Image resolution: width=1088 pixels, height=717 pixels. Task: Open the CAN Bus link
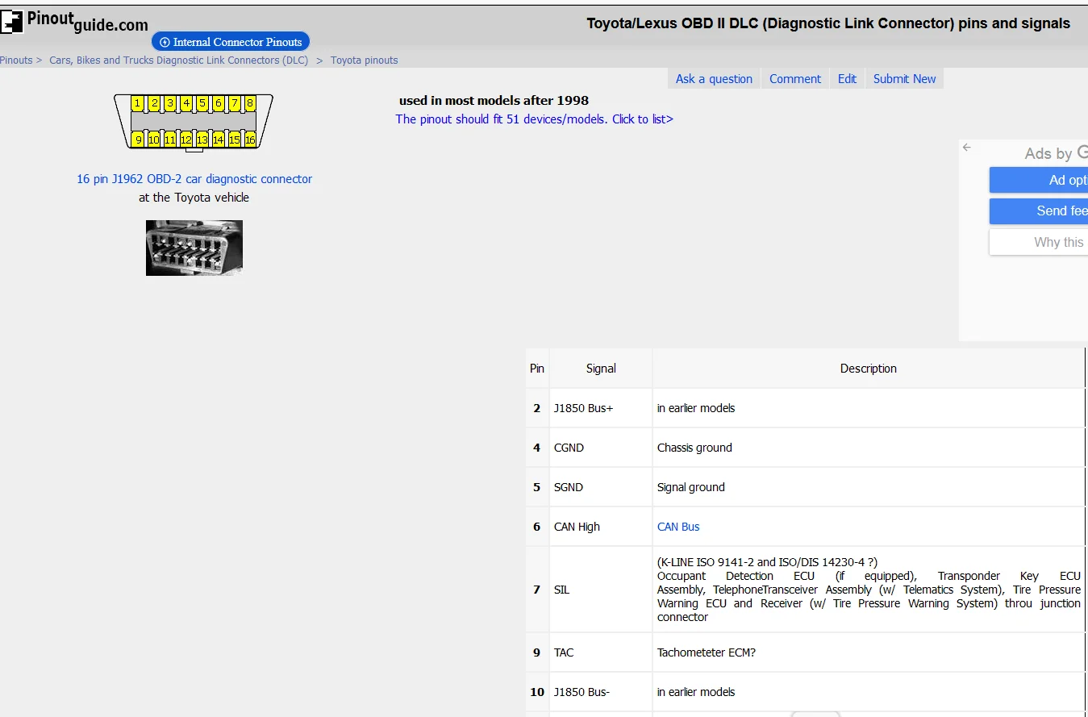678,527
